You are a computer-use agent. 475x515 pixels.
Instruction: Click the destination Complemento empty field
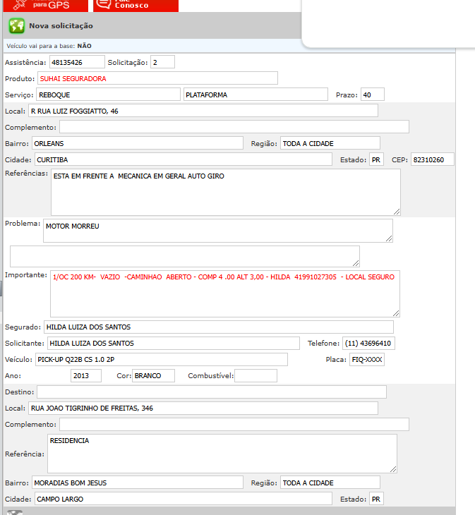point(234,424)
